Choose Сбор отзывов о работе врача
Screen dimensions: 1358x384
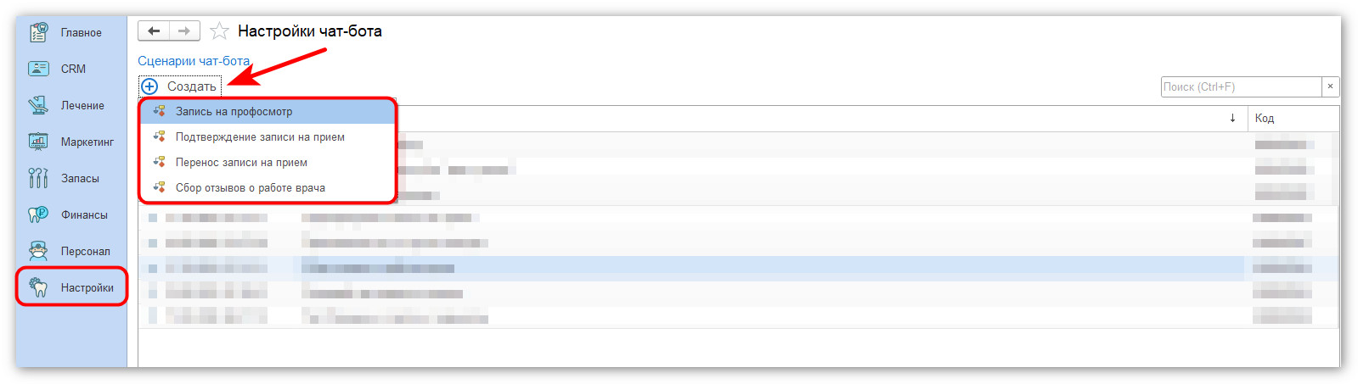coord(268,187)
